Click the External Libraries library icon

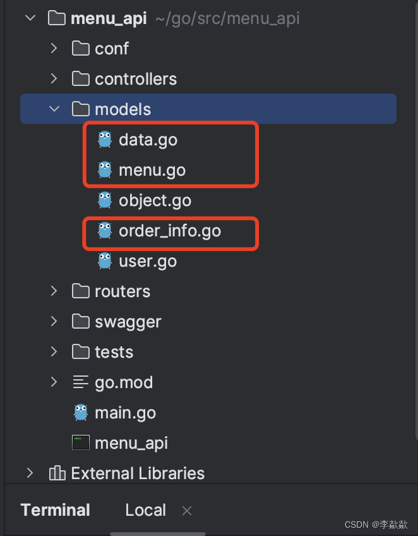57,473
